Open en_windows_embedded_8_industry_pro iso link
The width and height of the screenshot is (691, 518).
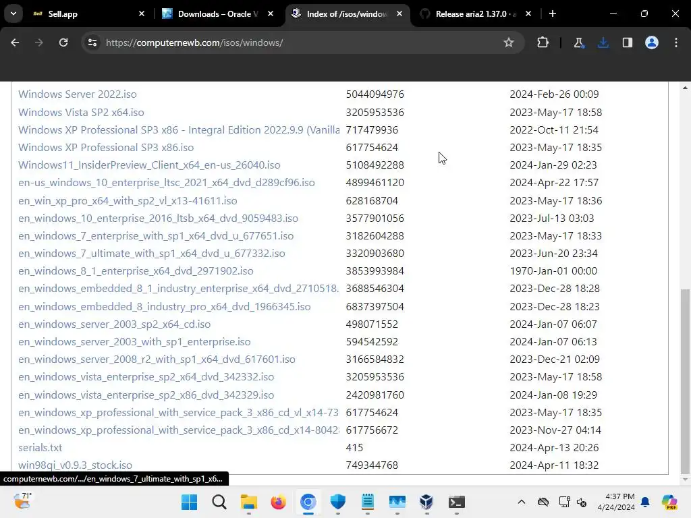pos(165,307)
